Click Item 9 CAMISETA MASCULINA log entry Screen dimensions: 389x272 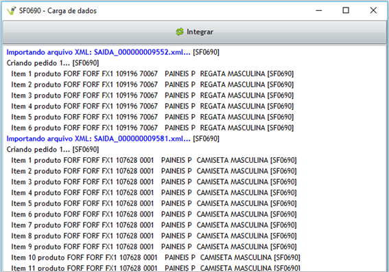[154, 247]
